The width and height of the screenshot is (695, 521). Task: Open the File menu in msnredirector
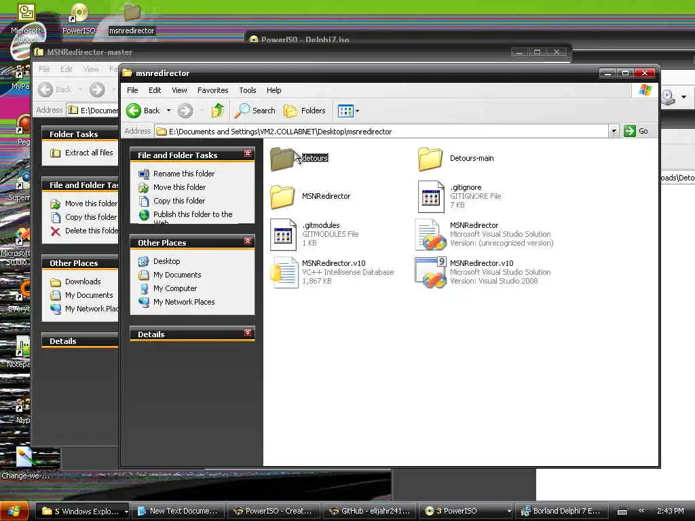pyautogui.click(x=132, y=90)
